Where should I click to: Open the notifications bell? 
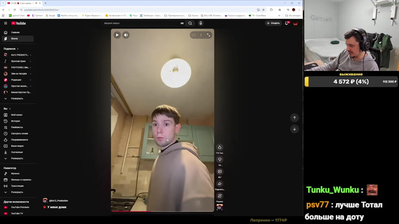[286, 23]
